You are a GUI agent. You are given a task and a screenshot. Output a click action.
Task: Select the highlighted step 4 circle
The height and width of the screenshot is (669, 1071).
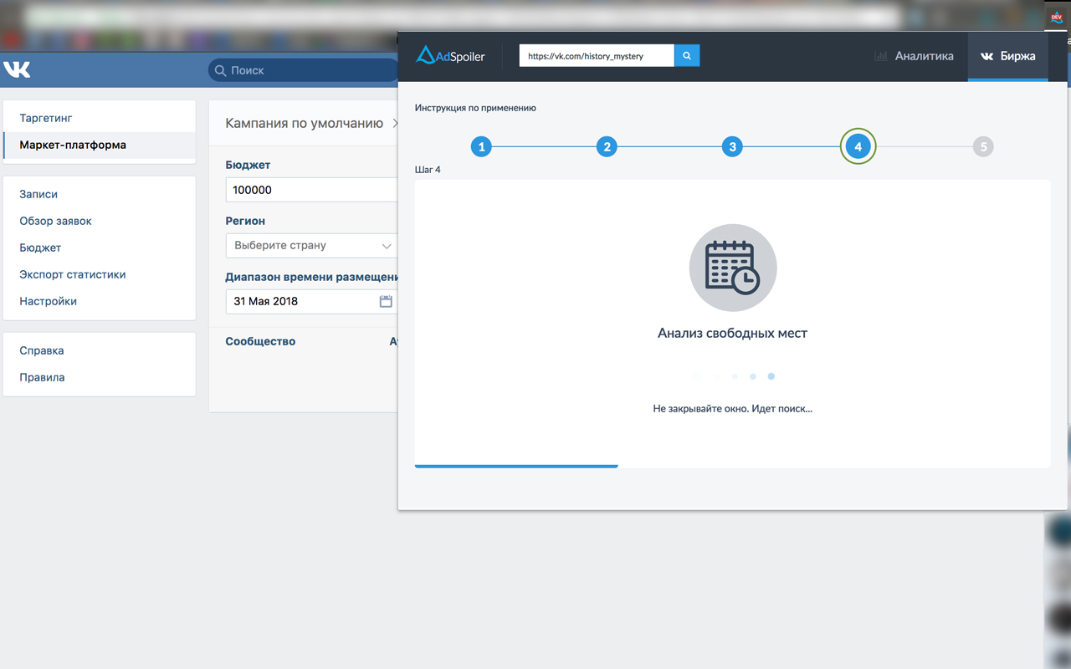pyautogui.click(x=858, y=146)
